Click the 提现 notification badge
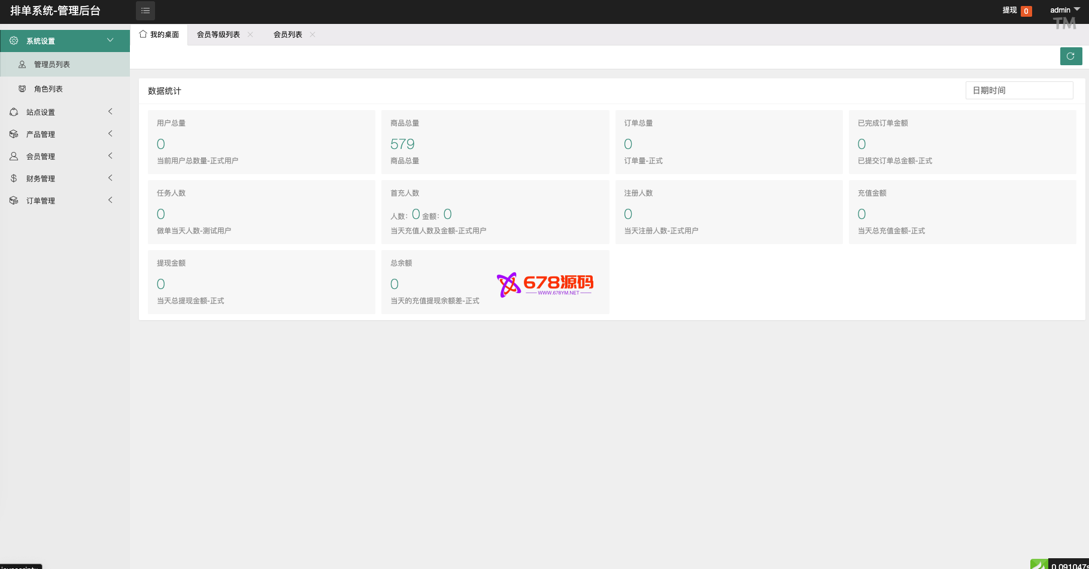This screenshot has width=1089, height=569. [x=1026, y=11]
